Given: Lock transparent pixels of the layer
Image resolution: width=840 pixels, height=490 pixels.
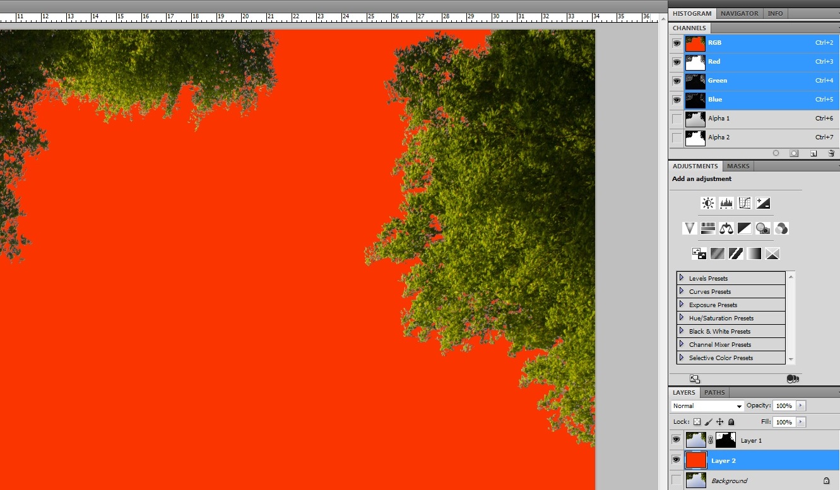Looking at the screenshot, I should point(697,422).
